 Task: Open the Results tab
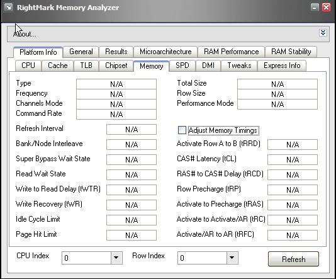coord(116,52)
